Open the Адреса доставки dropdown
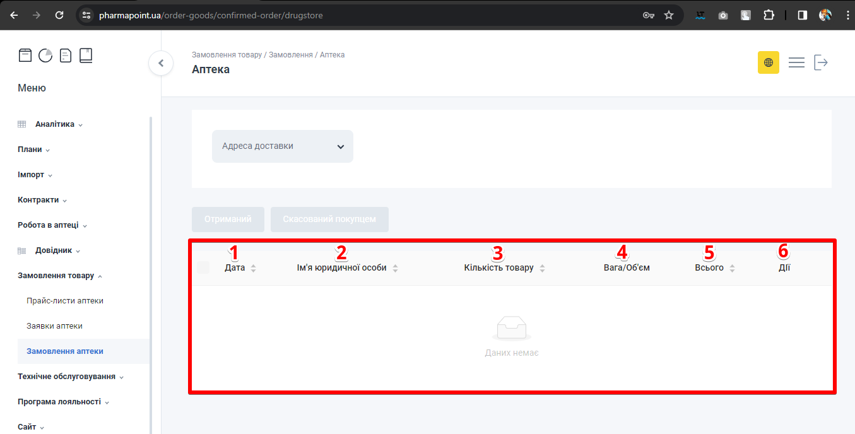This screenshot has width=855, height=434. coord(282,146)
